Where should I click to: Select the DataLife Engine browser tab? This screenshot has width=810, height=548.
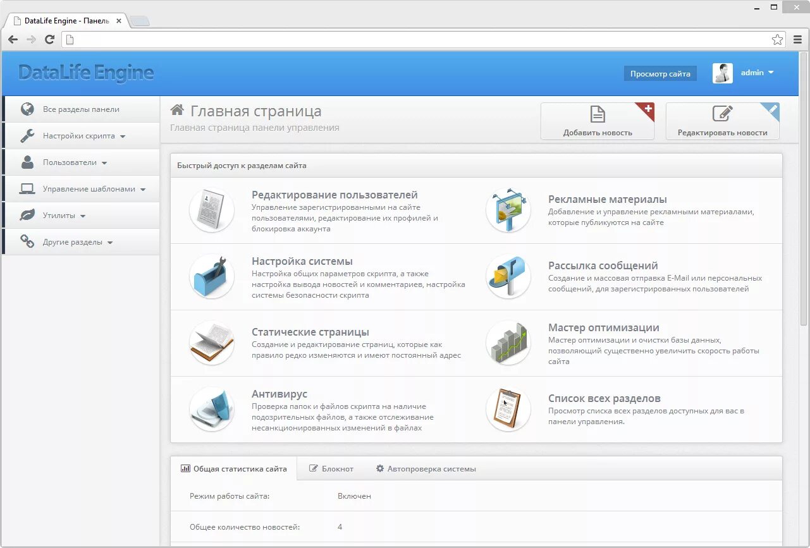pyautogui.click(x=66, y=21)
